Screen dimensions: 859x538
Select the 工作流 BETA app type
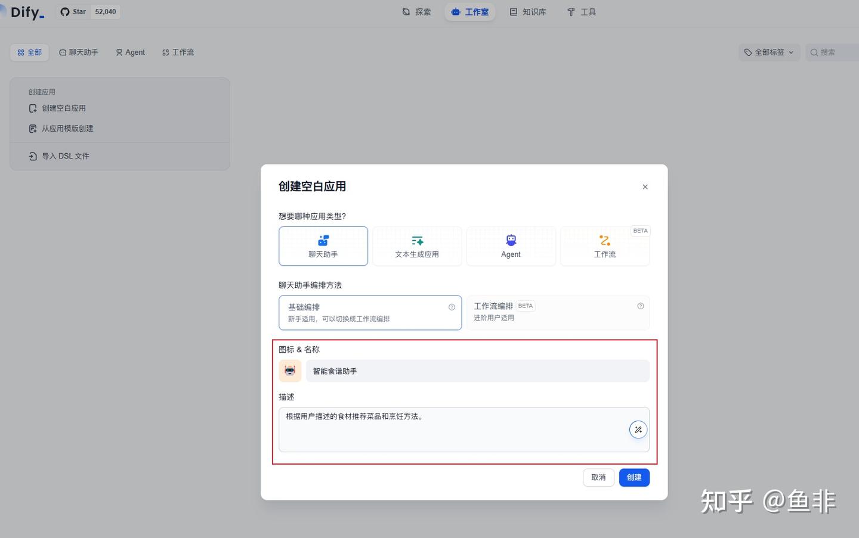pos(604,245)
